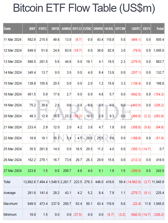
Task: Click the Date column header
Action: point(13,28)
